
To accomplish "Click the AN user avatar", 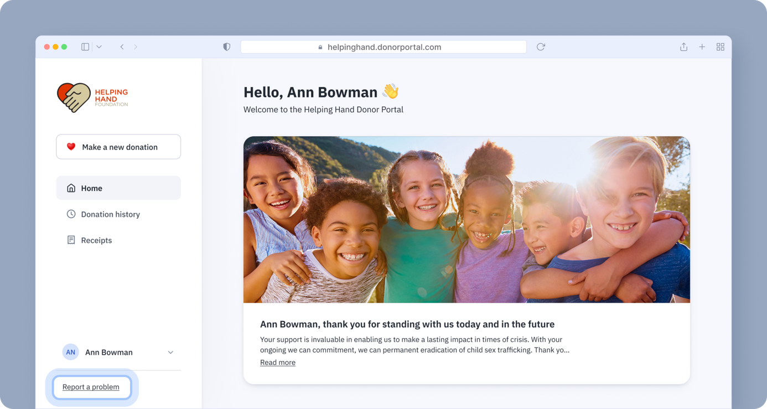I will click(x=70, y=352).
